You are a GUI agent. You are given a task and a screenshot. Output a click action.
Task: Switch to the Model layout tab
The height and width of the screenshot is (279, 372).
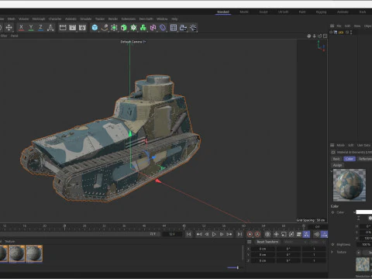click(244, 12)
